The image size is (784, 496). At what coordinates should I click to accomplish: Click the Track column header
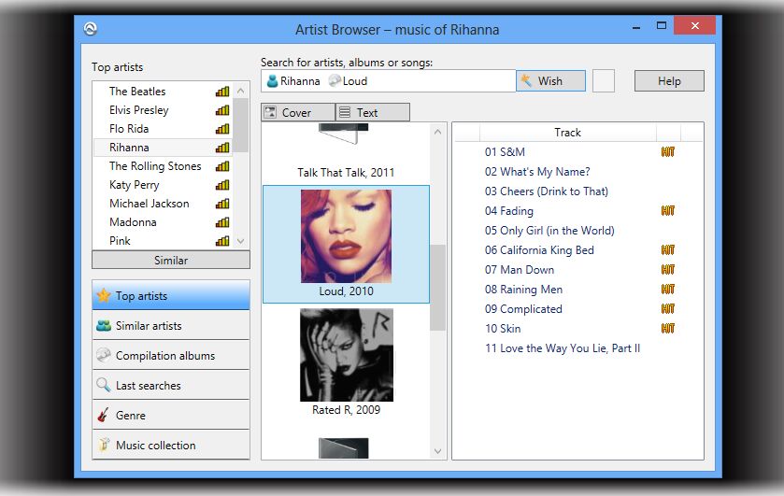click(567, 133)
